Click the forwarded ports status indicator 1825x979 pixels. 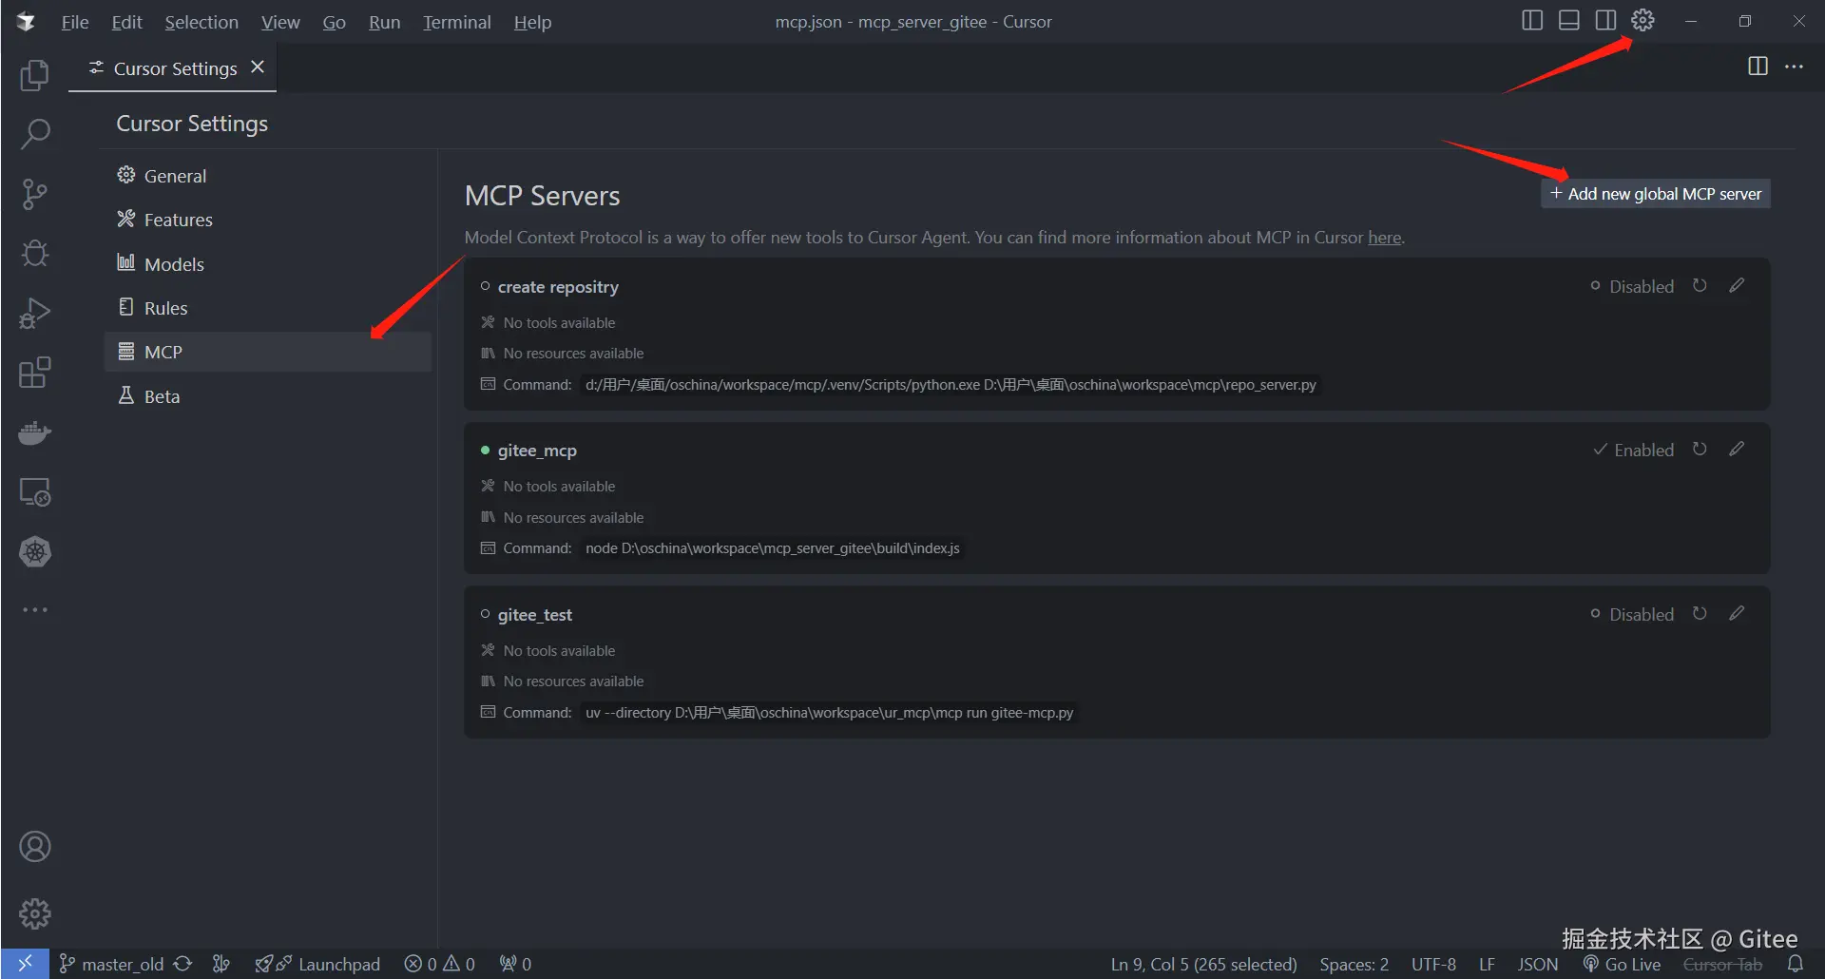(x=515, y=964)
